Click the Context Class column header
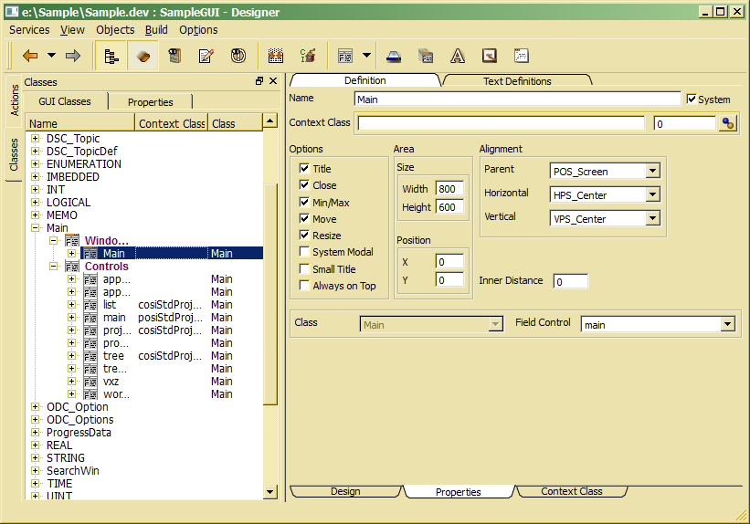 tap(172, 123)
